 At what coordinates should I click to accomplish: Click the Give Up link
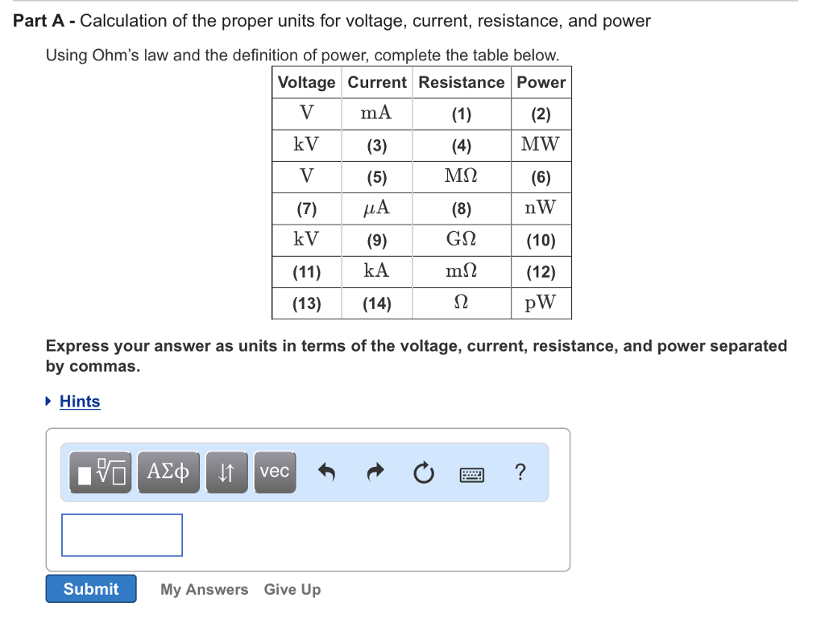[x=292, y=589]
